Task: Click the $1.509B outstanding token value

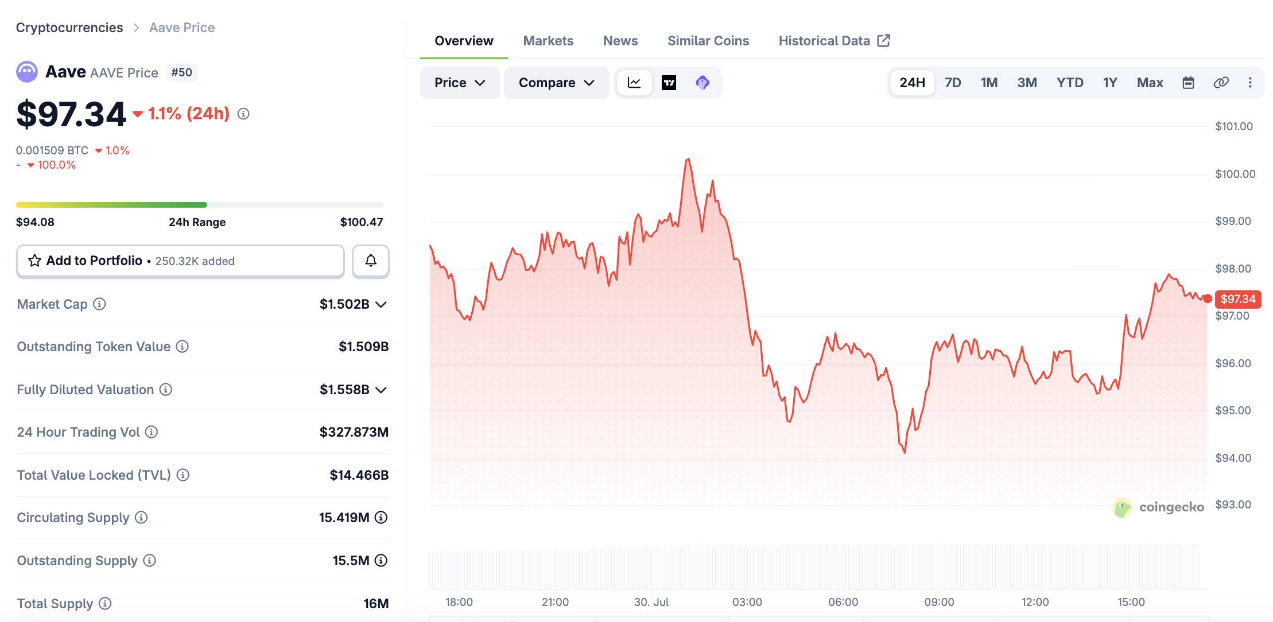Action: click(364, 347)
